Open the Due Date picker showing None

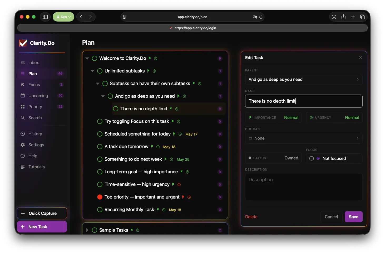(304, 138)
